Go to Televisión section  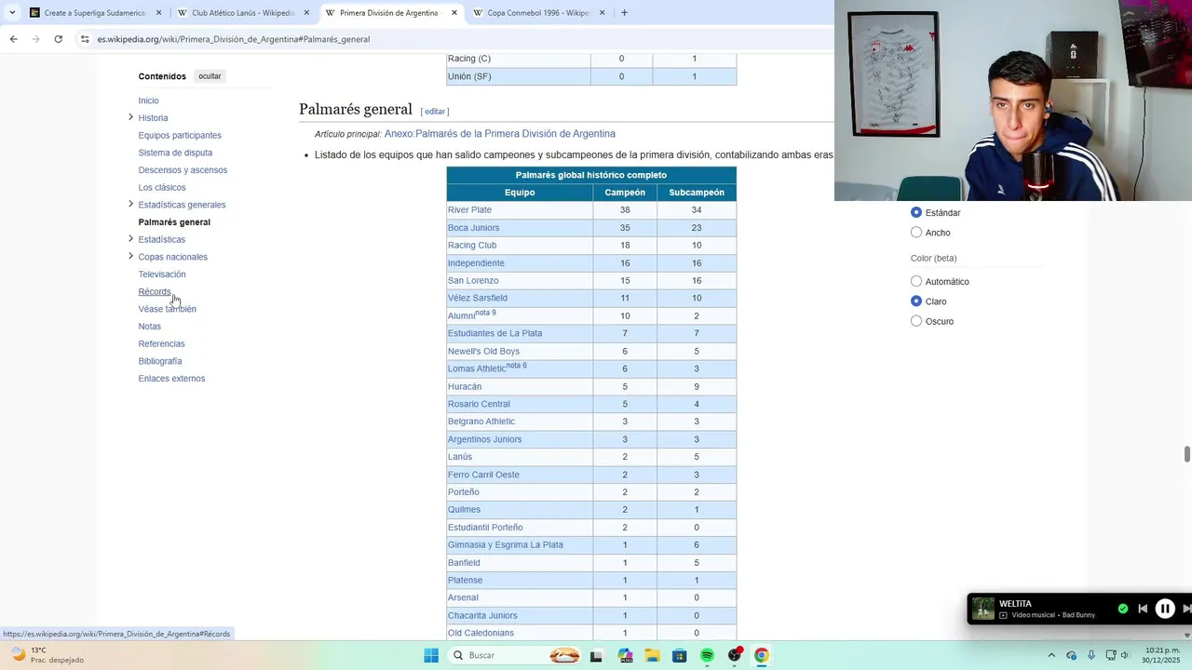(x=162, y=275)
